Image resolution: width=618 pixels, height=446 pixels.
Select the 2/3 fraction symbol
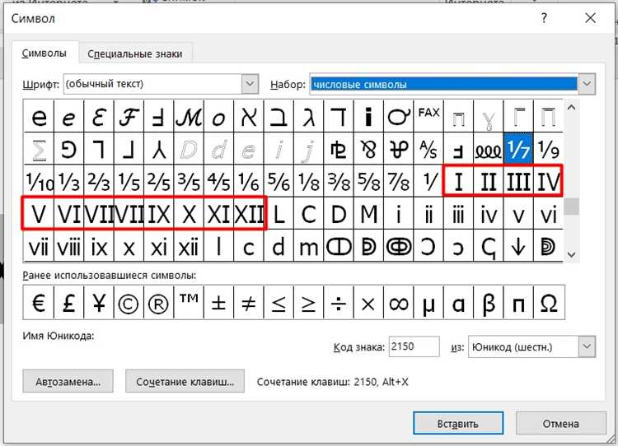[99, 182]
